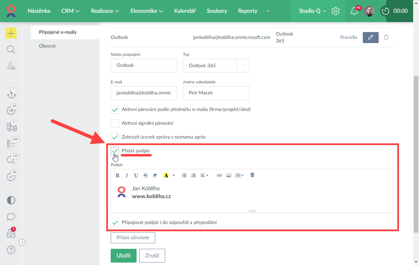This screenshot has width=419, height=265.
Task: Toggle the Přidat podpis checkbox
Action: (x=115, y=151)
